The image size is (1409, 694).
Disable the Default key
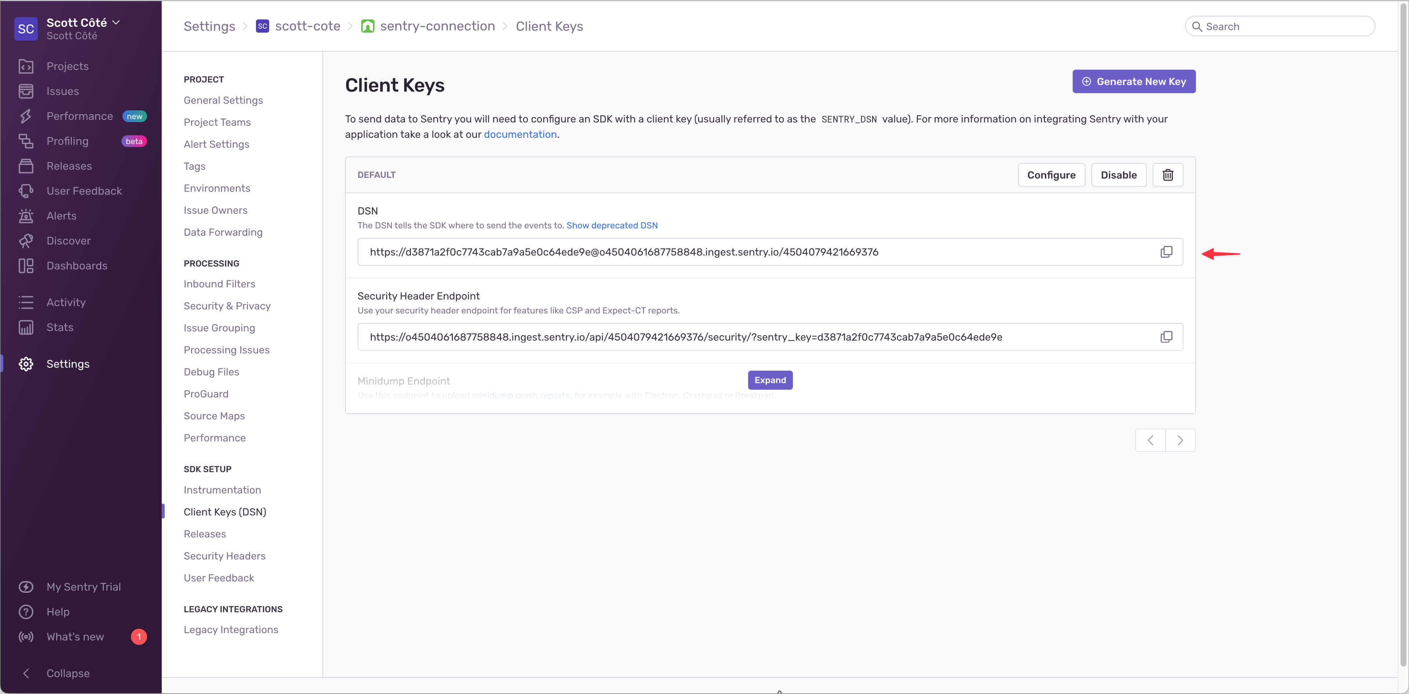1119,175
